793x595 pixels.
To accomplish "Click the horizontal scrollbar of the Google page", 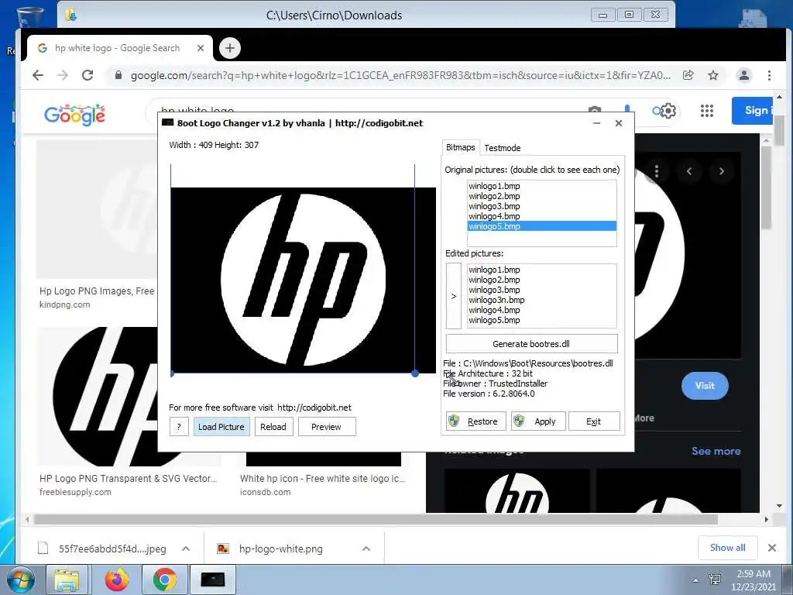I will 376,519.
